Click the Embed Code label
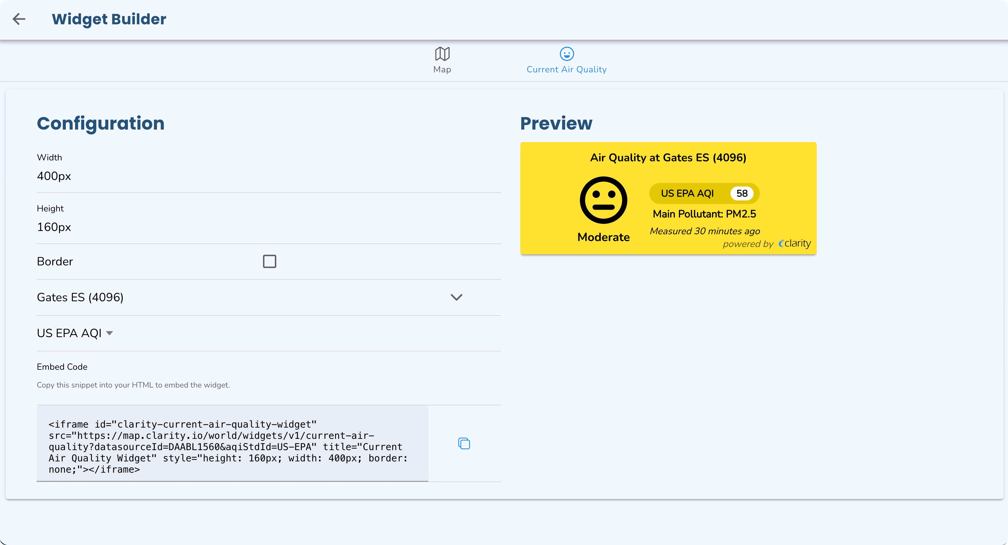Screen dimensions: 1008x545 (x=62, y=366)
